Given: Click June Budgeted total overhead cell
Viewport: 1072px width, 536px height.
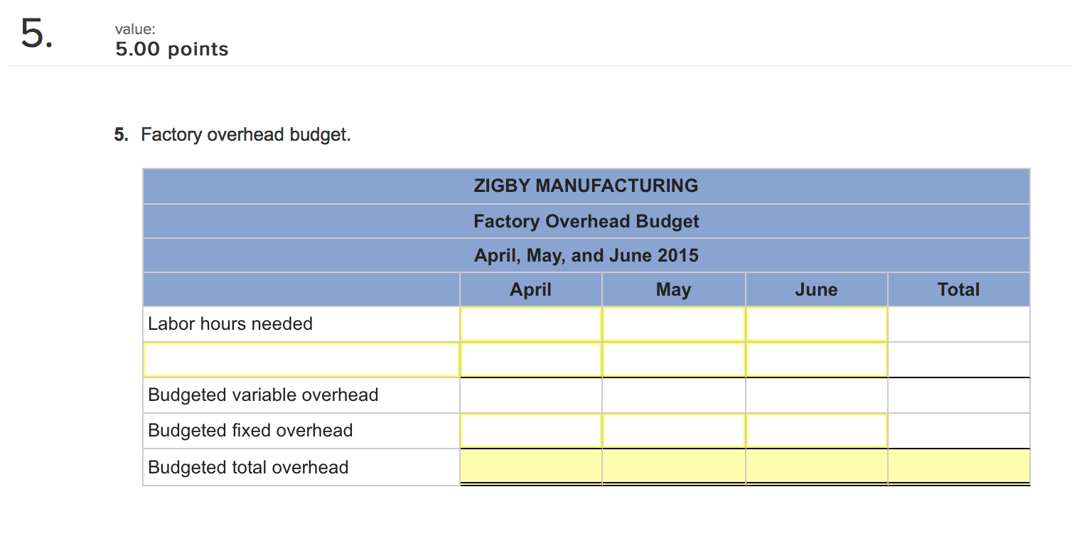Looking at the screenshot, I should point(816,467).
